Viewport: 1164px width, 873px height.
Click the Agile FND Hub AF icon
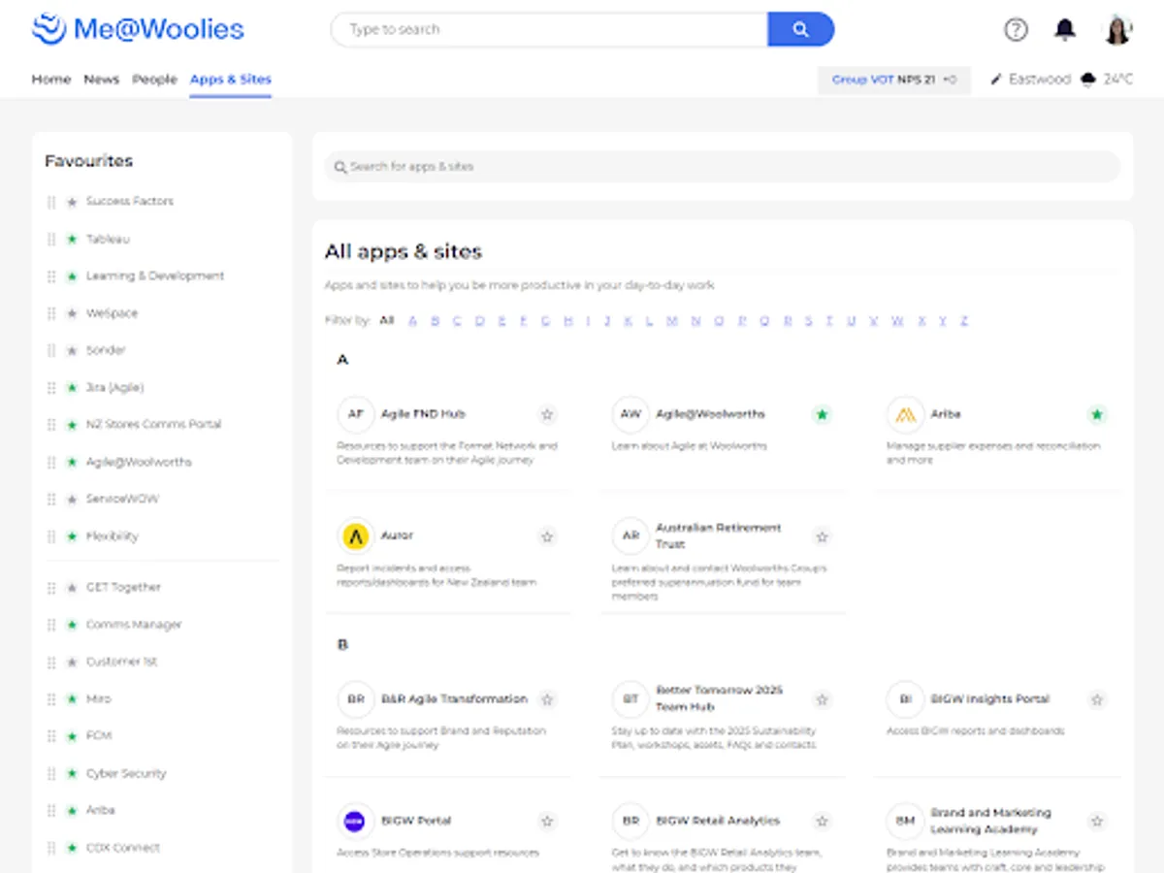356,414
